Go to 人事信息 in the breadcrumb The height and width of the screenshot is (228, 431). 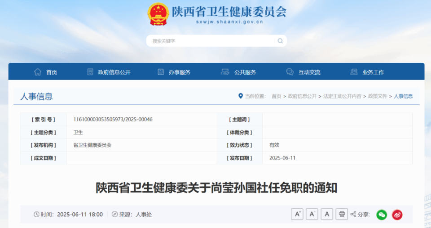pos(403,96)
